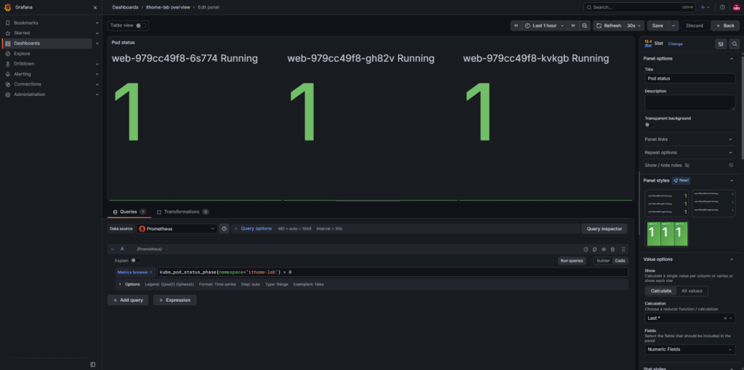Expand the Administration section chevron
Screen dimensions: 744x370
pyautogui.click(x=97, y=94)
